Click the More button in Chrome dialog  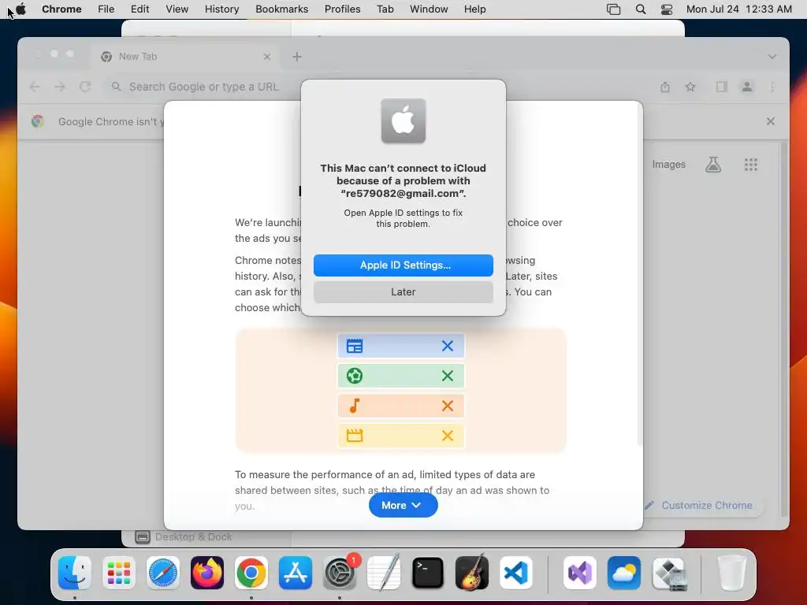(403, 505)
